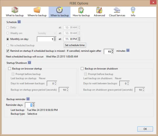The width and height of the screenshot is (158, 136).
Task: Click the Monthly 11:00 PM time field
Action: tap(71, 39)
